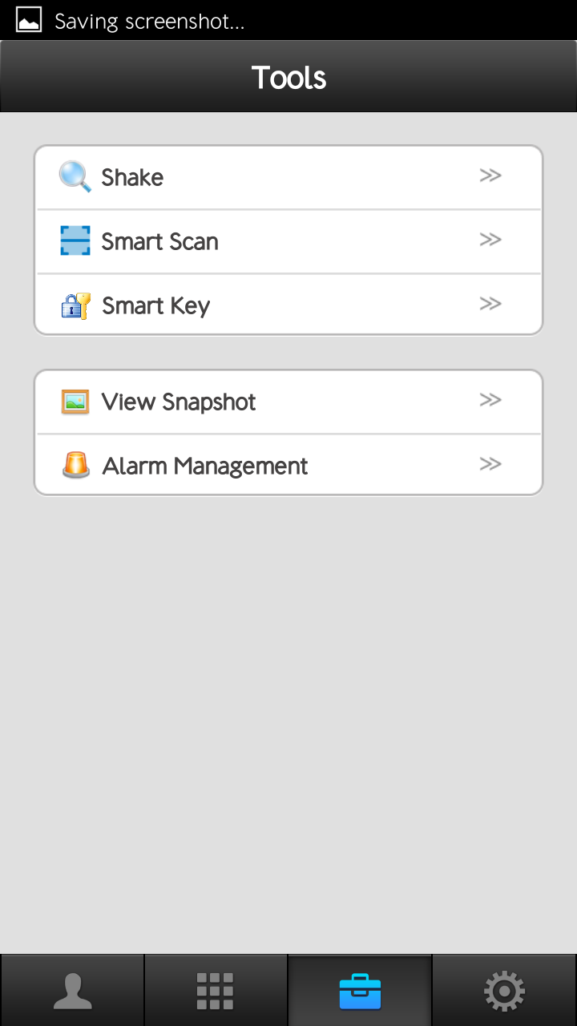Expand the Shake row chevron

tap(490, 176)
